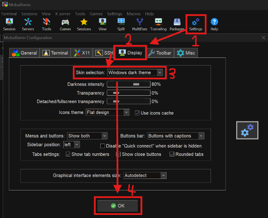Screen dimensions: 268x218
Task: Open the Macros menu
Action: point(134,14)
